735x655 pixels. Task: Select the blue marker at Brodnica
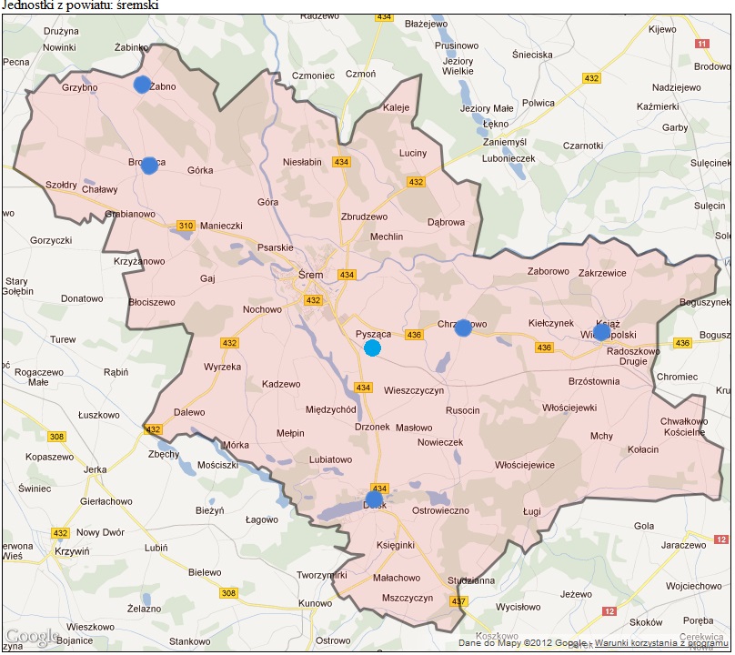149,166
